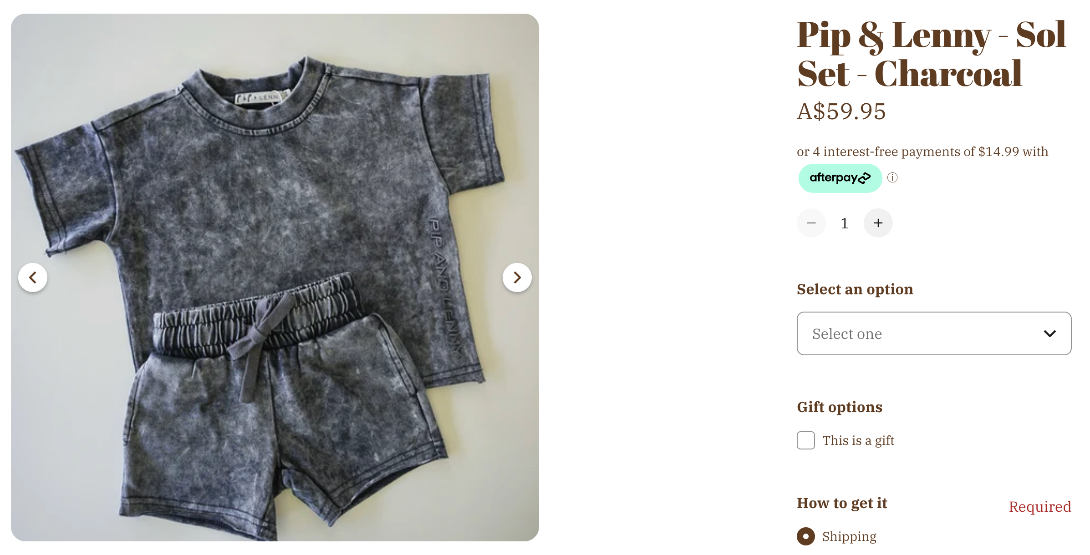This screenshot has height=555, width=1090.
Task: Decrease quantity with the minus button
Action: pyautogui.click(x=811, y=223)
